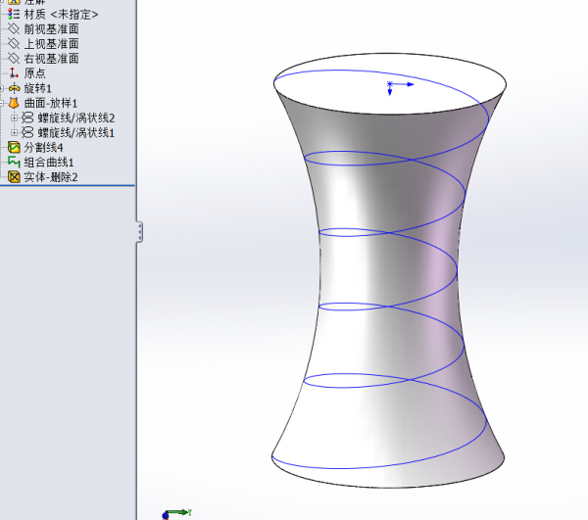The height and width of the screenshot is (520, 588).
Task: Click the 螺旋线/涡状线2 helix icon
Action: point(27,118)
